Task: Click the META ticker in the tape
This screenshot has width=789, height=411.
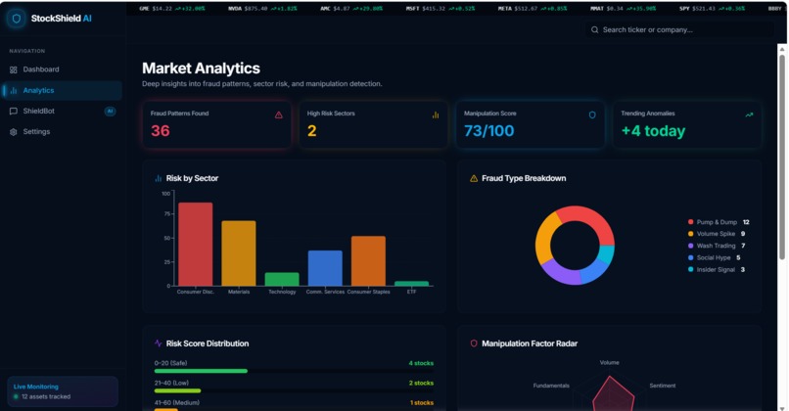Action: 533,9
